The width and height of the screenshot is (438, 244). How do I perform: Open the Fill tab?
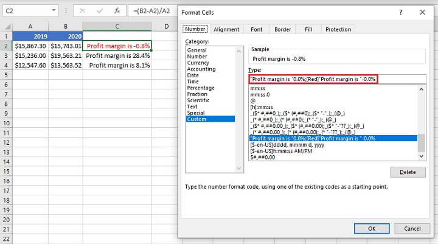(308, 29)
